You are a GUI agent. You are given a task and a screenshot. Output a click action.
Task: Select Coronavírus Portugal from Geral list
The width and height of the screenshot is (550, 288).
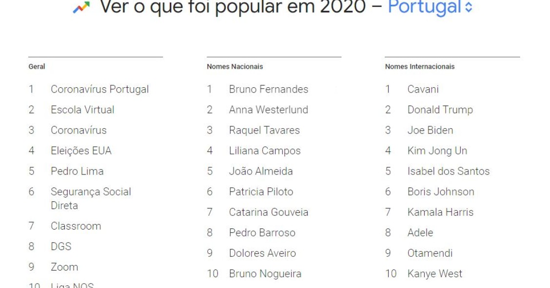tap(99, 89)
